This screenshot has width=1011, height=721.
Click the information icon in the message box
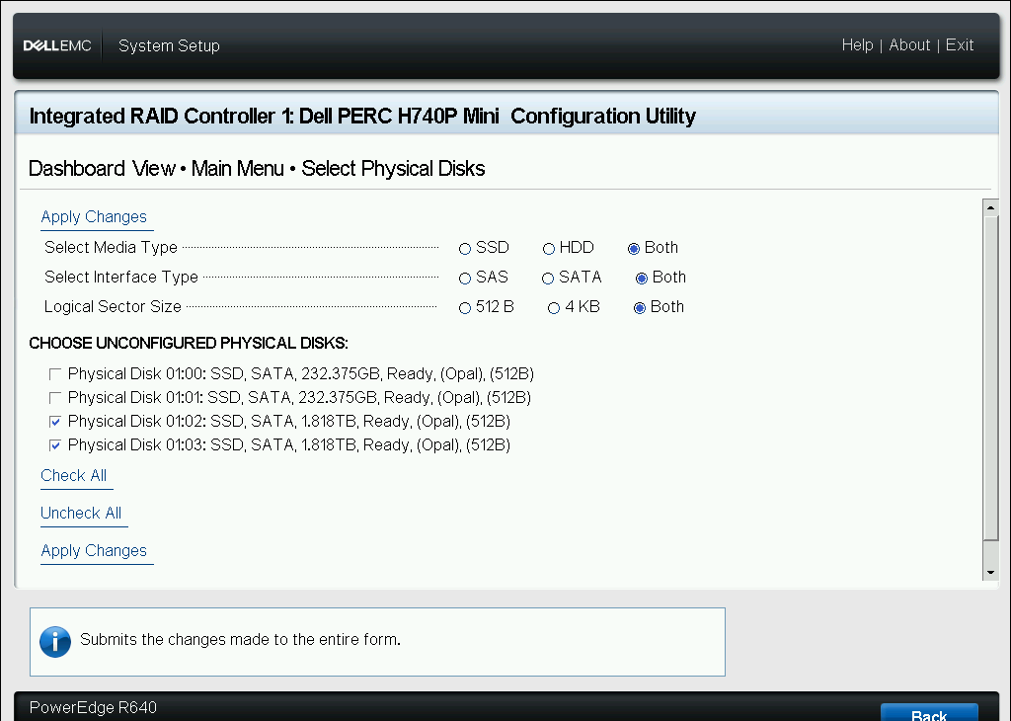[x=55, y=641]
